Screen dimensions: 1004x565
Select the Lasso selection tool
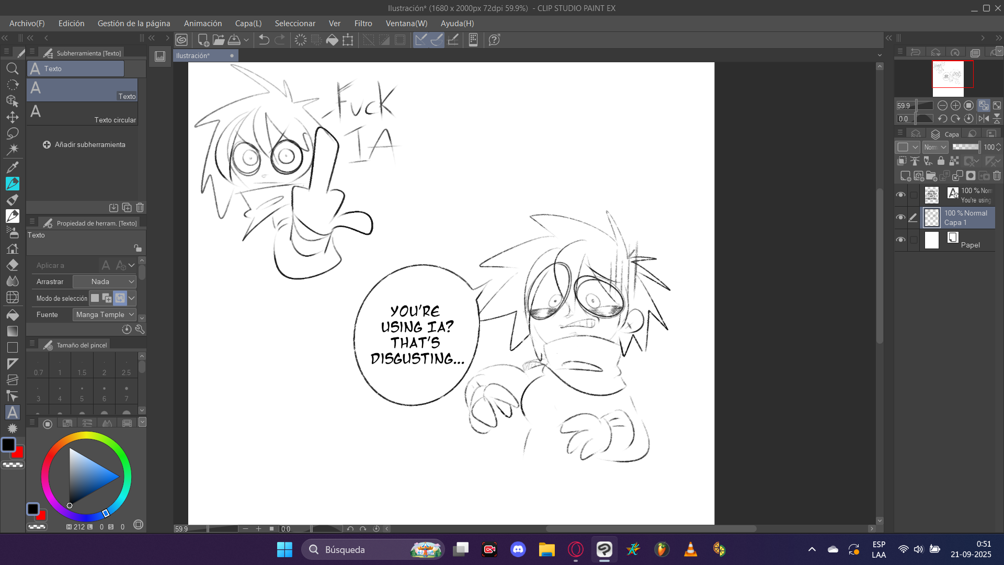click(x=13, y=133)
